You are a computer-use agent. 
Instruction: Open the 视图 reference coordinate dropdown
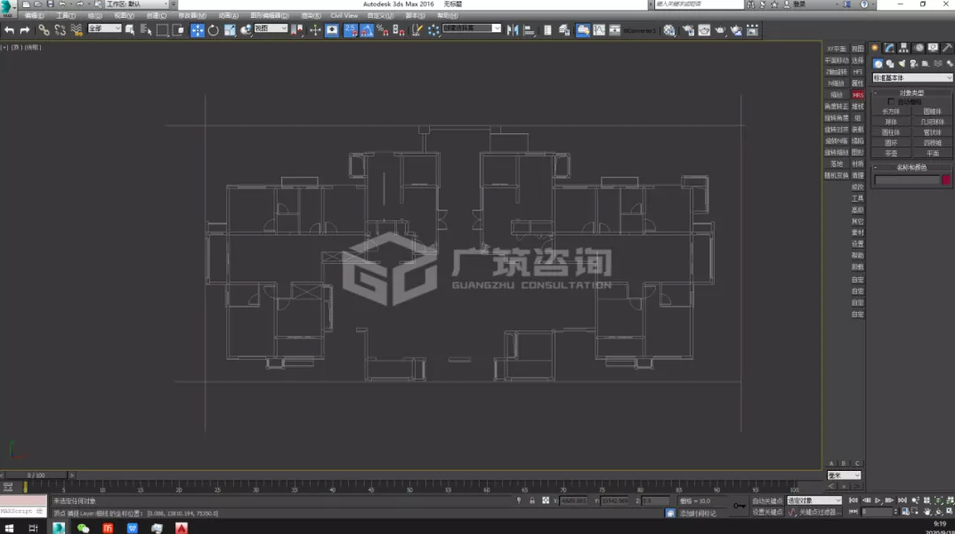(271, 28)
